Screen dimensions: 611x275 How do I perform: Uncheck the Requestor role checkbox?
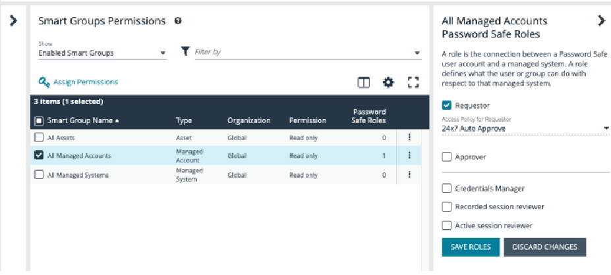click(447, 105)
